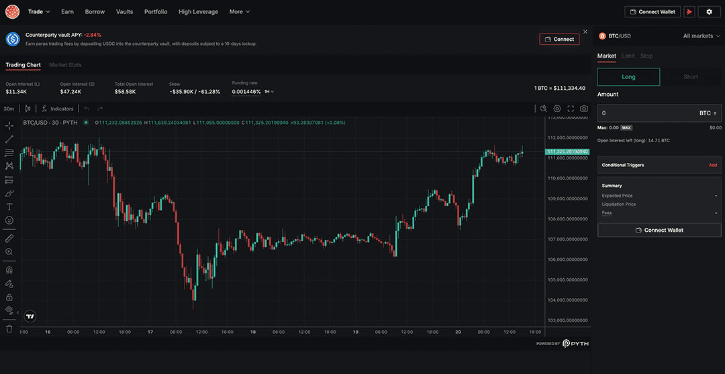Expand the All markets dropdown

pyautogui.click(x=701, y=36)
